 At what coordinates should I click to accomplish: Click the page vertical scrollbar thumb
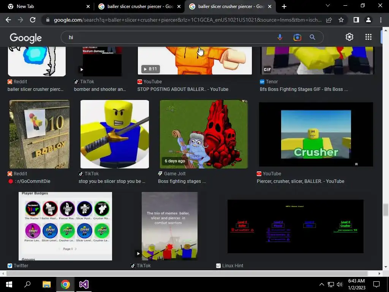point(385,210)
